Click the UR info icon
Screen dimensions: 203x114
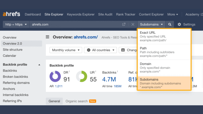tap(96, 71)
